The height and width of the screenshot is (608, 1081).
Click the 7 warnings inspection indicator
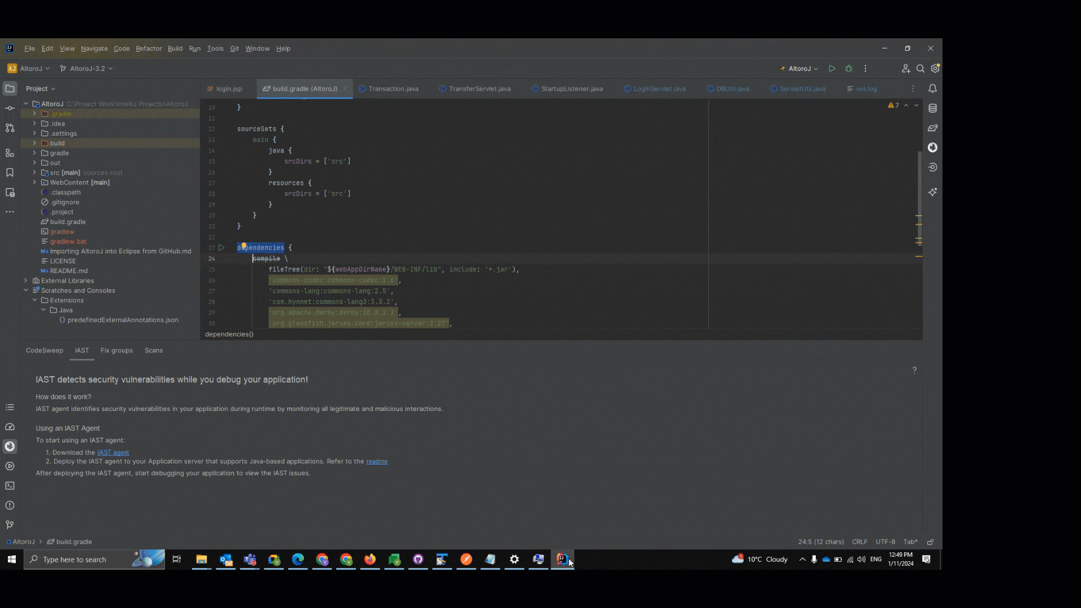pyautogui.click(x=894, y=105)
